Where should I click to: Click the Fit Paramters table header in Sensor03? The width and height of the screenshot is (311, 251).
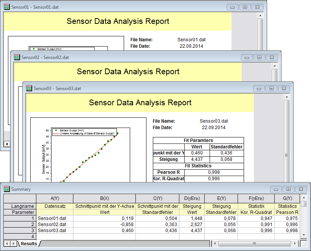tap(198, 140)
